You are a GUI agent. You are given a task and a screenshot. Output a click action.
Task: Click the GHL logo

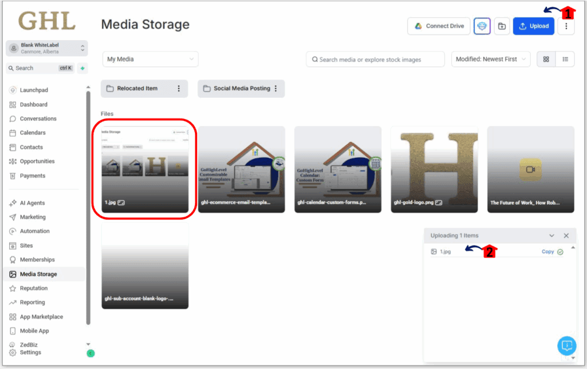[47, 21]
